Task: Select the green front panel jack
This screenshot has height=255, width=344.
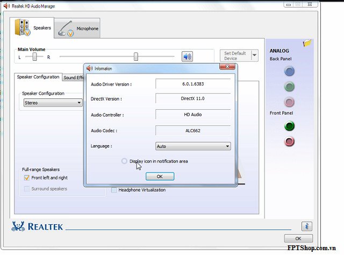Action: (x=290, y=126)
